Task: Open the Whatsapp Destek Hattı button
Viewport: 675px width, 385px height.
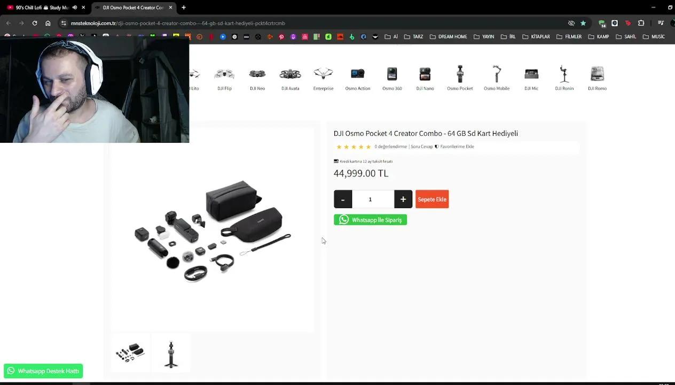Action: point(43,371)
